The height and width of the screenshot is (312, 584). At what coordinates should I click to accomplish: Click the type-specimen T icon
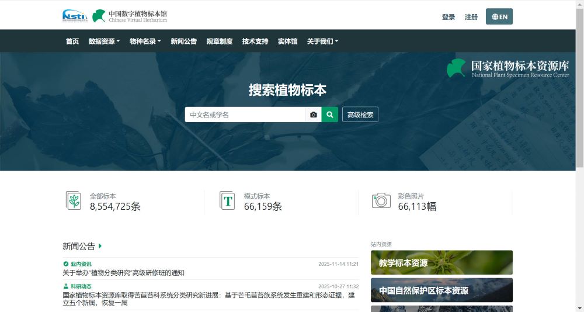pos(227,200)
